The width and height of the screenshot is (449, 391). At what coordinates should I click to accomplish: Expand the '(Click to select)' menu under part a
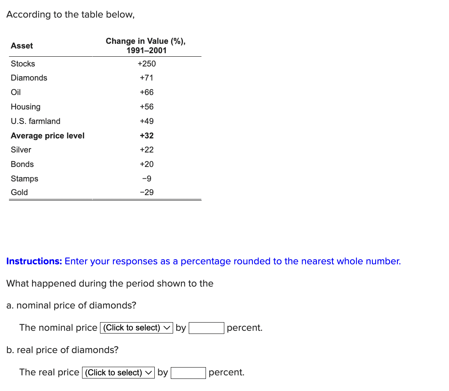tap(136, 328)
